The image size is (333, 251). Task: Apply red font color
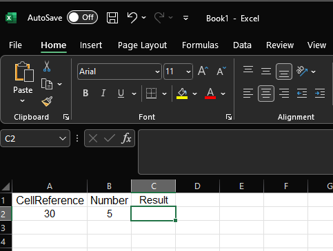pos(210,94)
